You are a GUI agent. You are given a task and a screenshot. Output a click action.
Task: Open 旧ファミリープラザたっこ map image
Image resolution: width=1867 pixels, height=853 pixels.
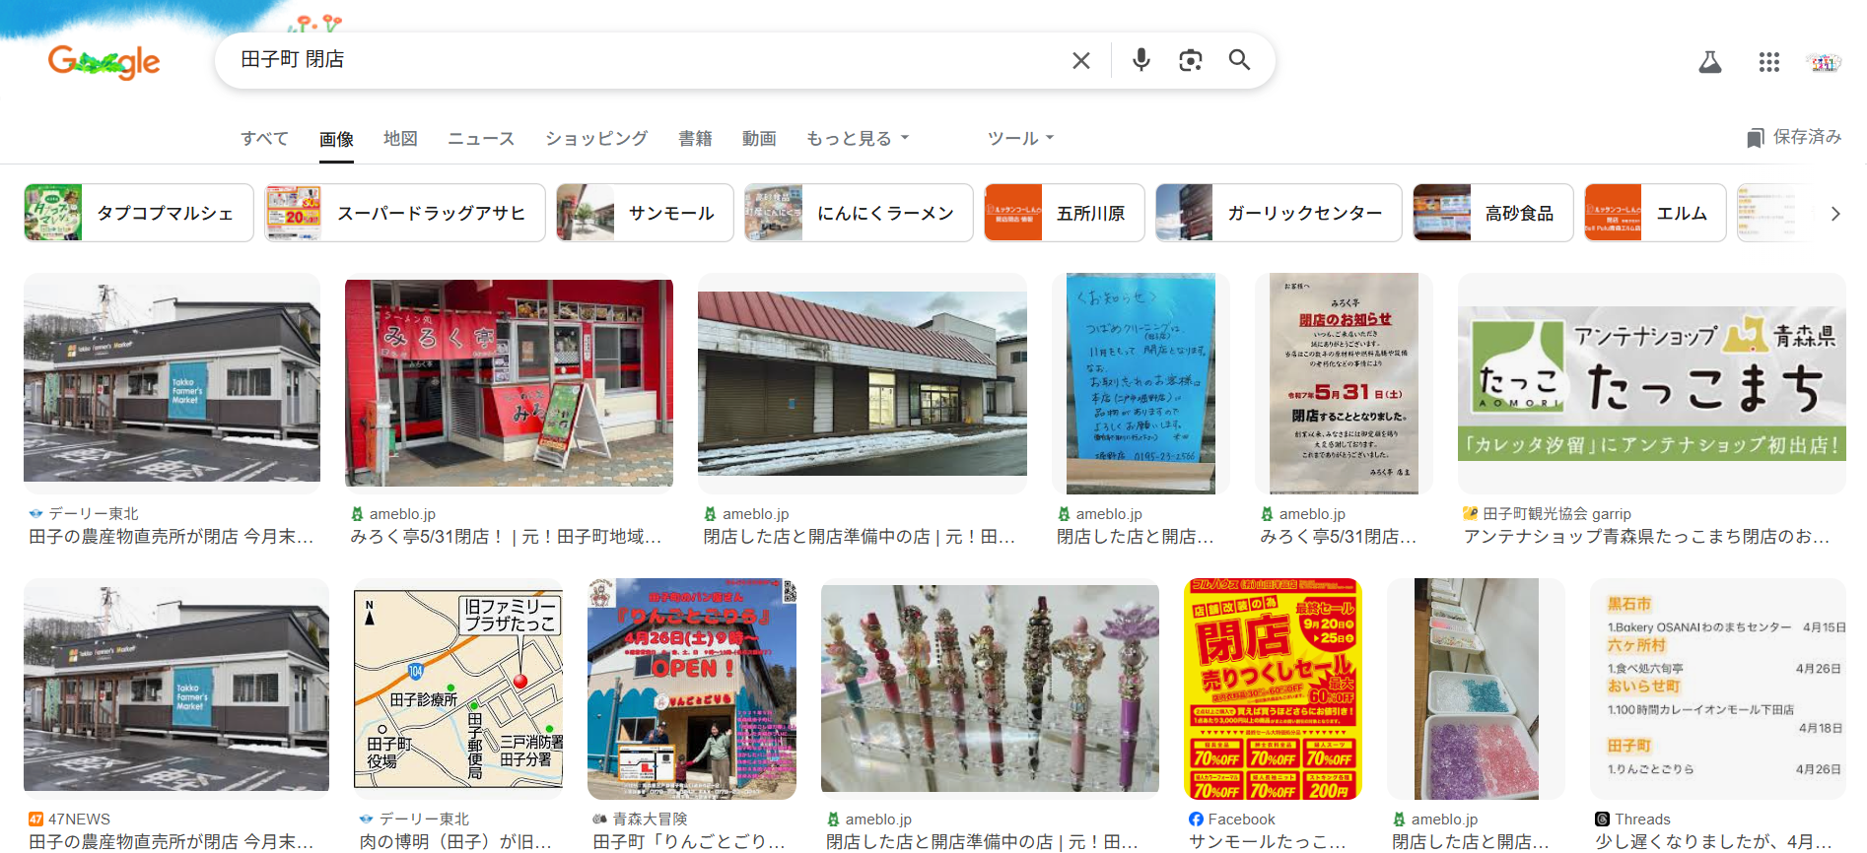click(x=458, y=689)
